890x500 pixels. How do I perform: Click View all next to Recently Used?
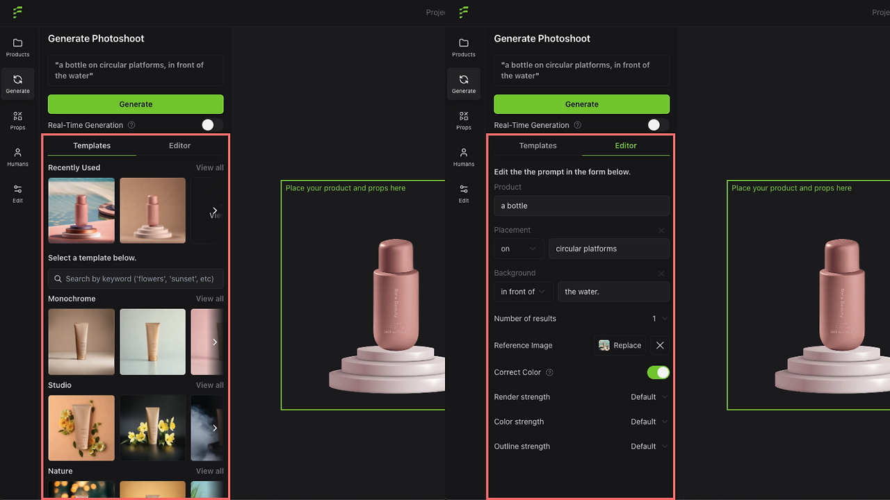210,167
